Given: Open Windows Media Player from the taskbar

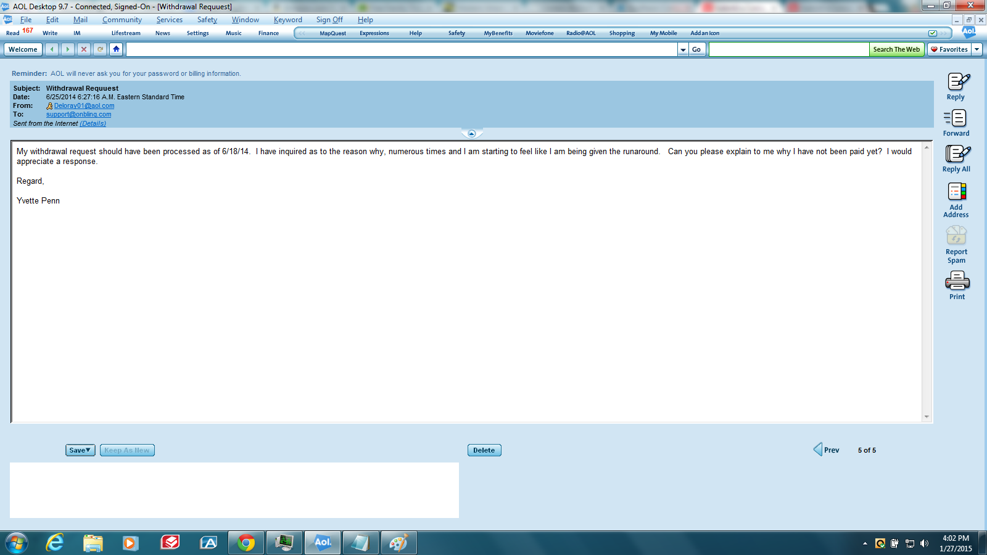Looking at the screenshot, I should click(x=131, y=543).
